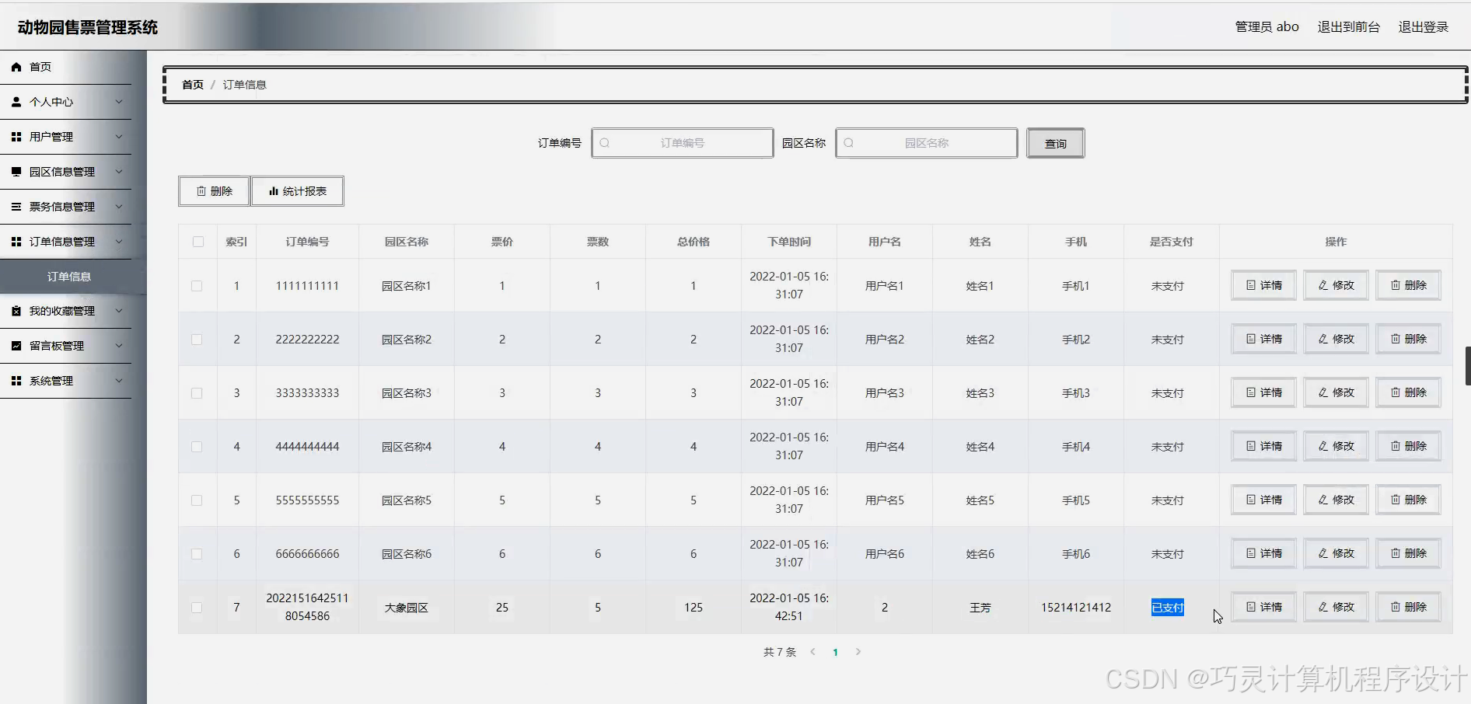Check the row for order 2222222222
Viewport: 1471px width, 704px height.
coord(197,340)
